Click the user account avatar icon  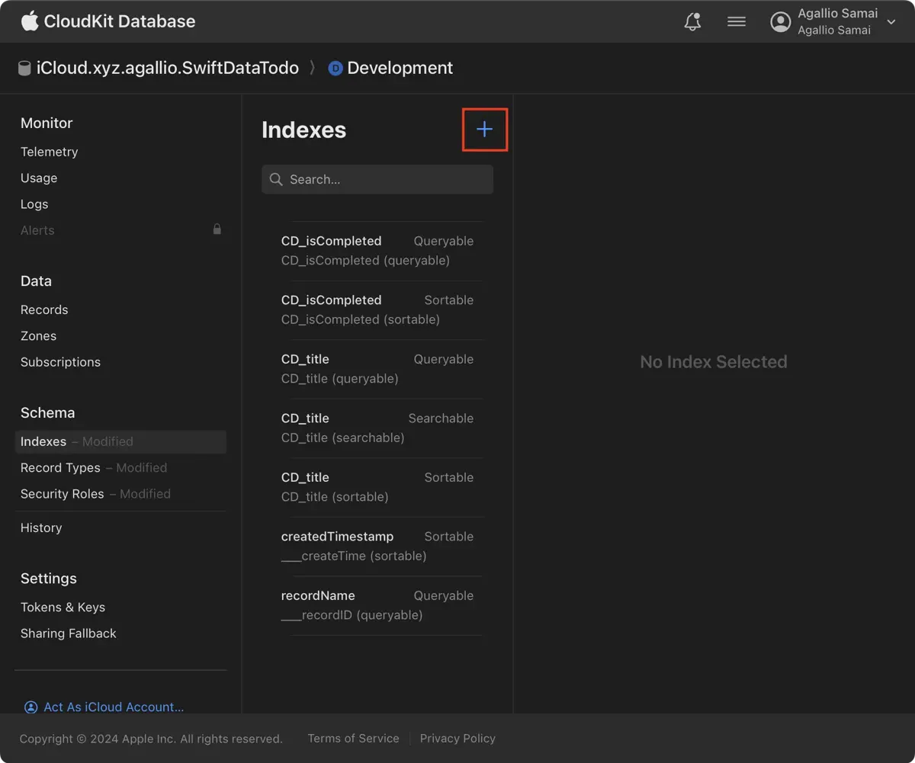[781, 22]
